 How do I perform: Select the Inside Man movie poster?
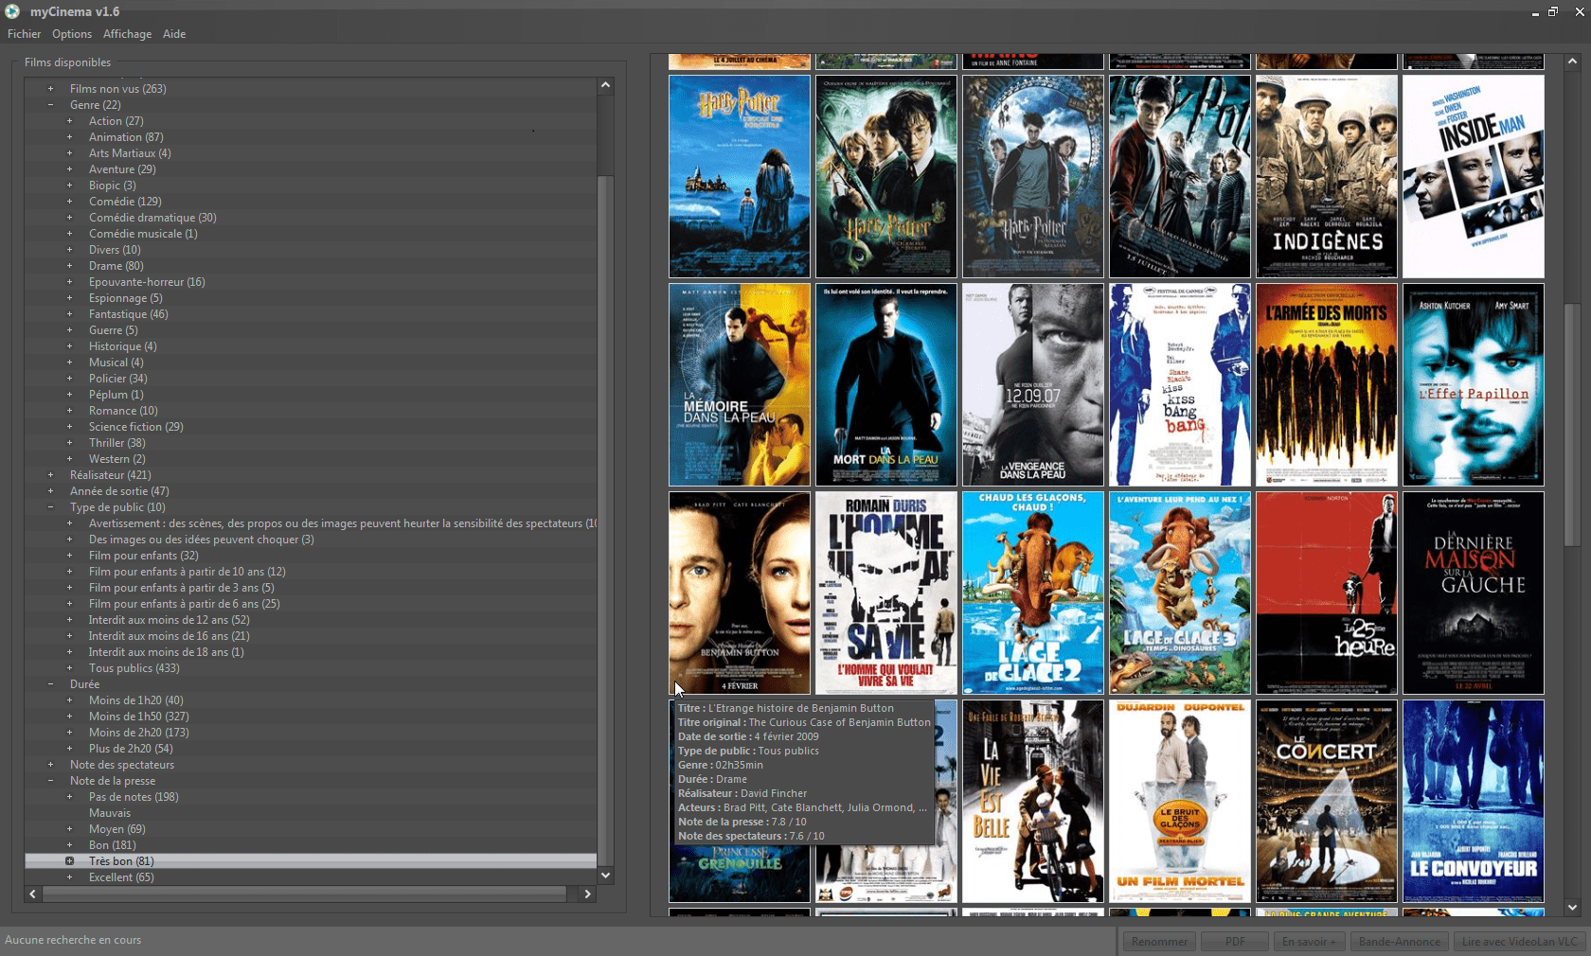(x=1473, y=176)
